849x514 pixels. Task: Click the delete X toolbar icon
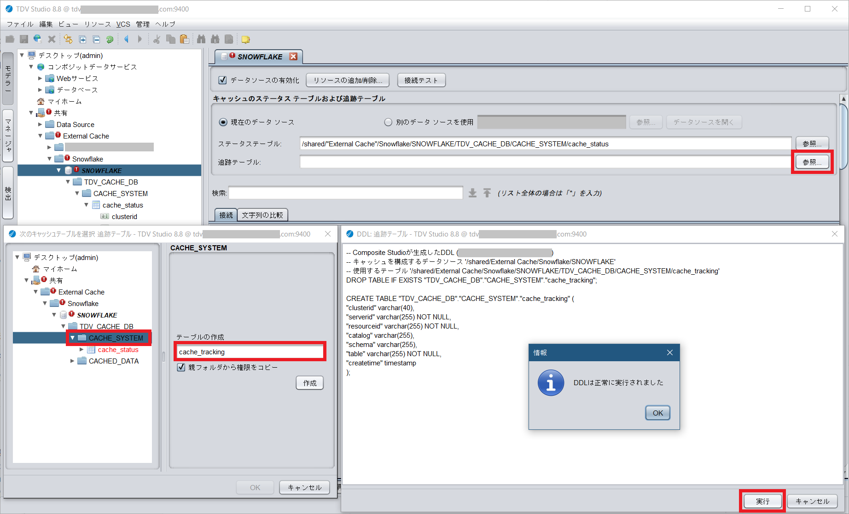point(52,40)
